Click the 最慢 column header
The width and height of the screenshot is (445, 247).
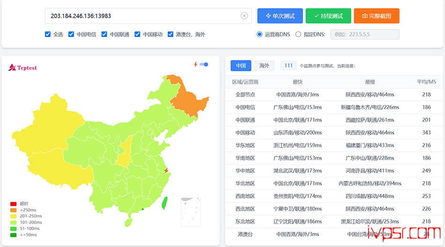tap(370, 82)
